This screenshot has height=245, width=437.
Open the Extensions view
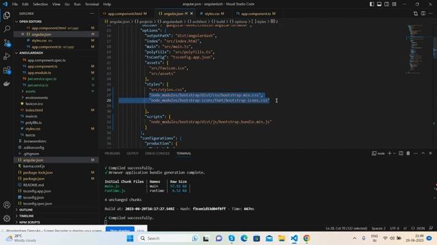coord(7,70)
